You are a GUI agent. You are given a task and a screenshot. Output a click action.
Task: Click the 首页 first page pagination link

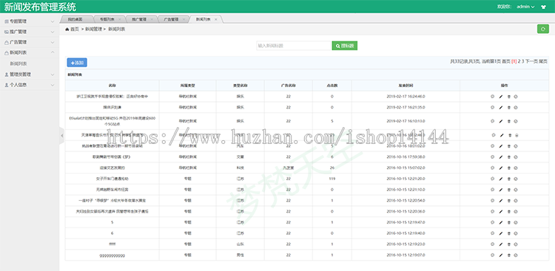(506, 61)
